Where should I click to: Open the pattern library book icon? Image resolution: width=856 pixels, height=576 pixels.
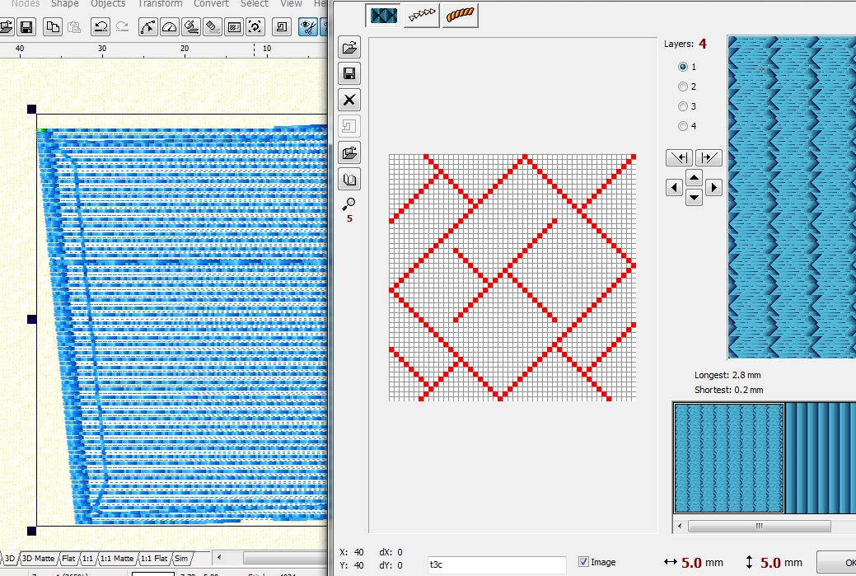(349, 179)
